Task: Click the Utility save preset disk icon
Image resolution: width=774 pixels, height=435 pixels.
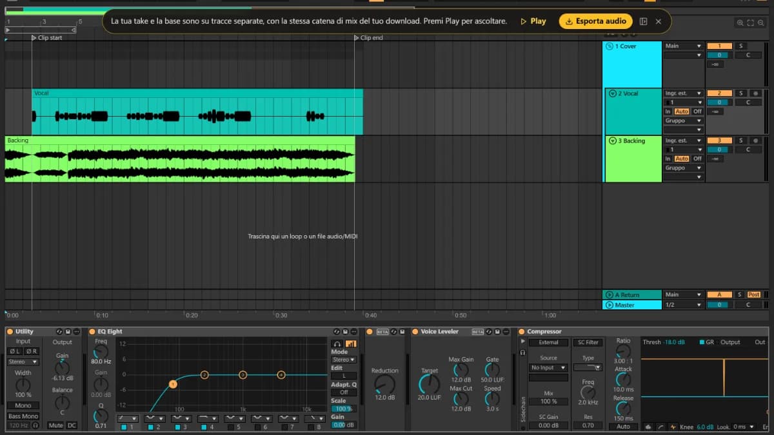Action: click(x=68, y=331)
